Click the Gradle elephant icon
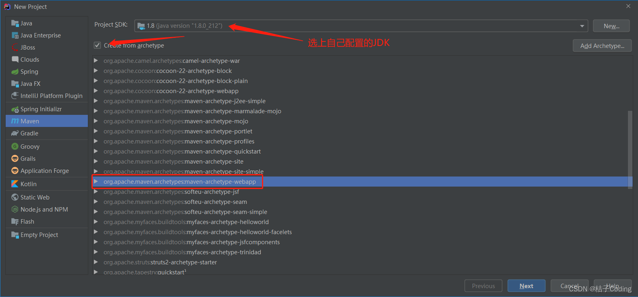This screenshot has height=297, width=638. (x=15, y=133)
